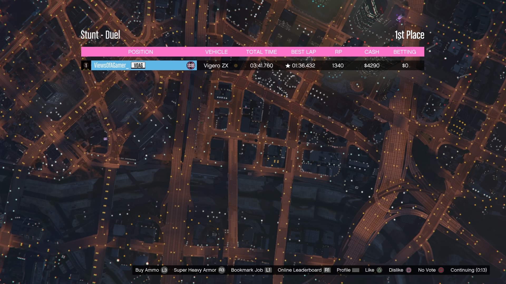The image size is (506, 284).
Task: Click the CASH column header
Action: [x=372, y=52]
